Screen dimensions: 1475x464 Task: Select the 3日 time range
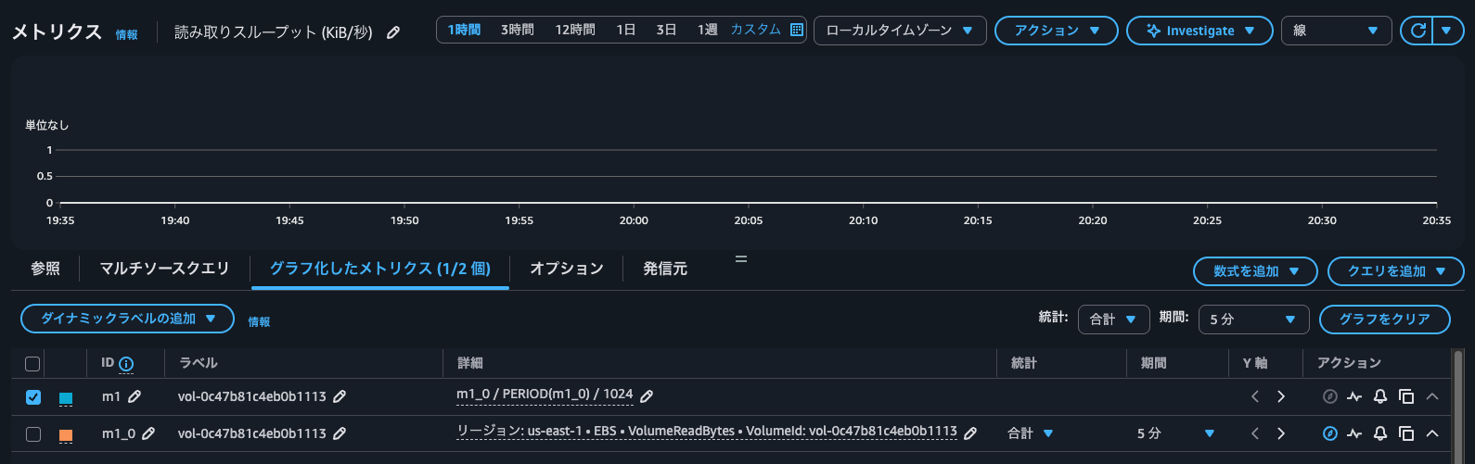[666, 30]
